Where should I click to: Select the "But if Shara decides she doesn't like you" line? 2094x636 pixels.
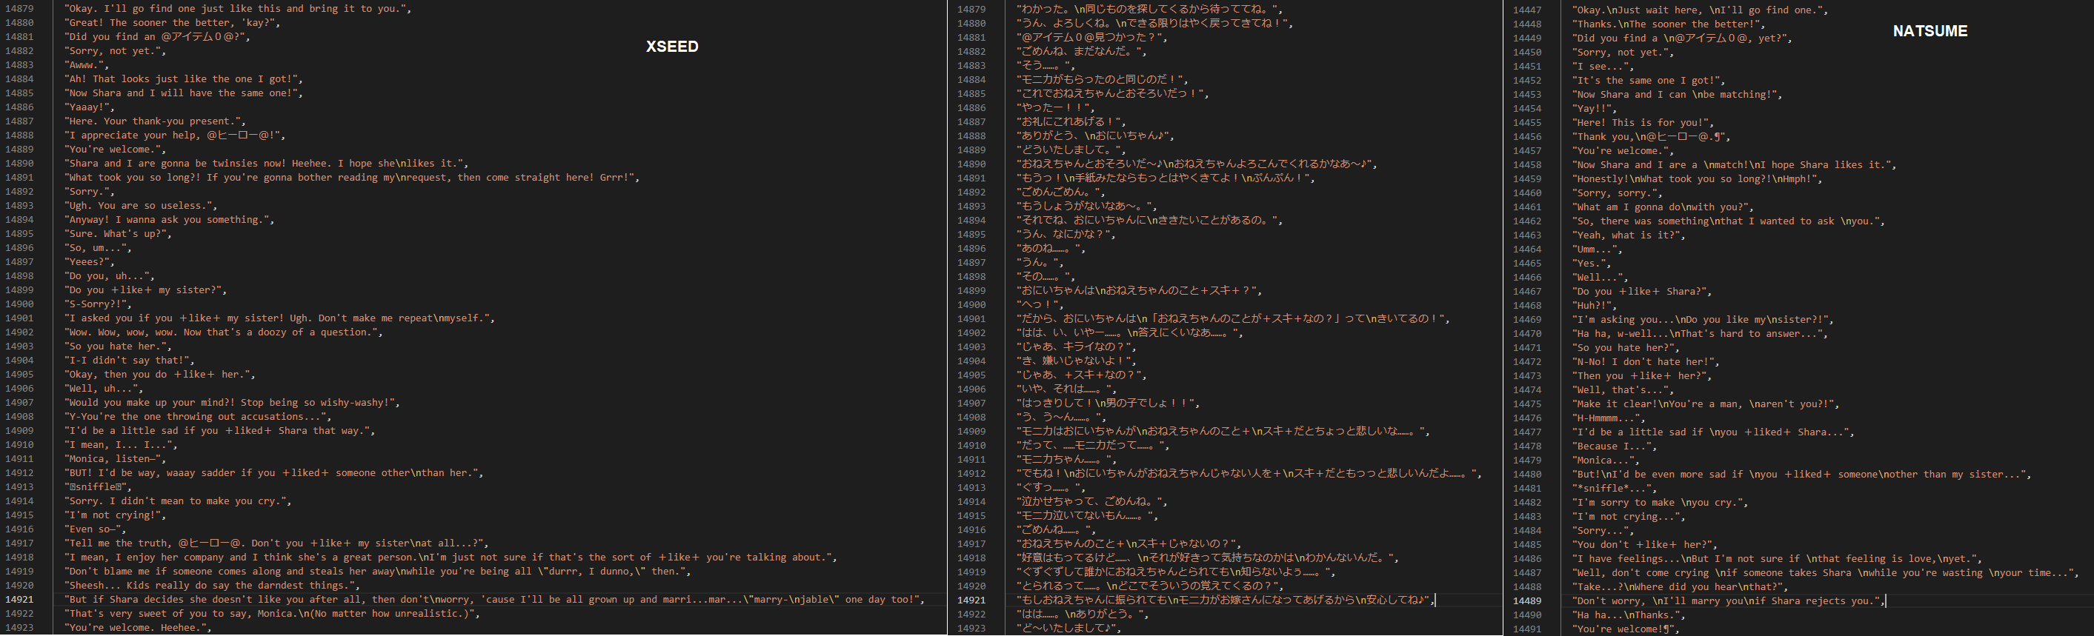pos(494,600)
